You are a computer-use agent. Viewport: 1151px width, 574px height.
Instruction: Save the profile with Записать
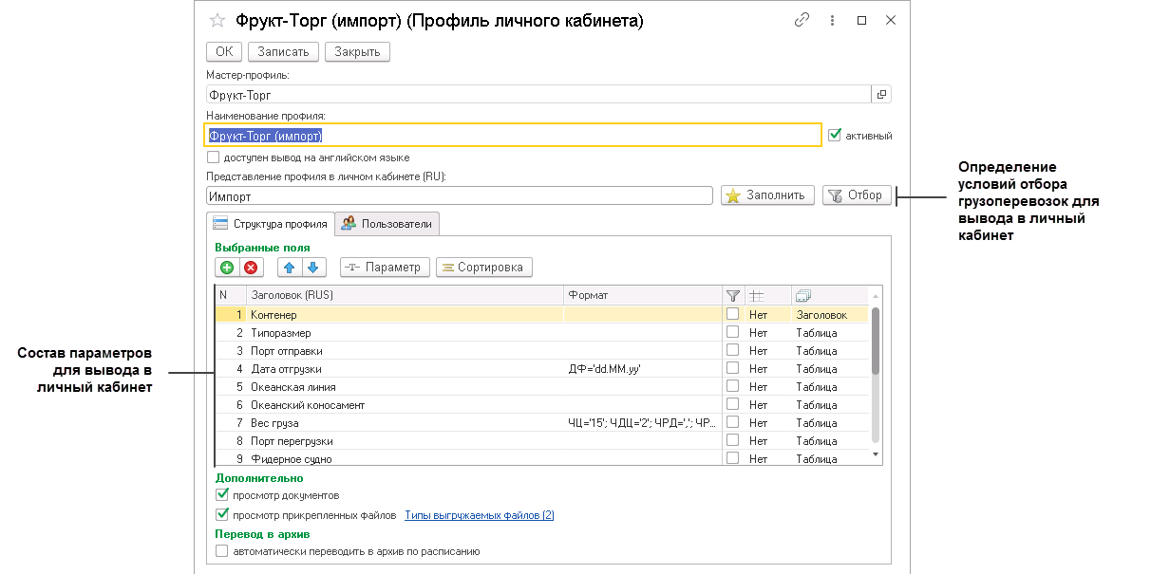coord(283,51)
